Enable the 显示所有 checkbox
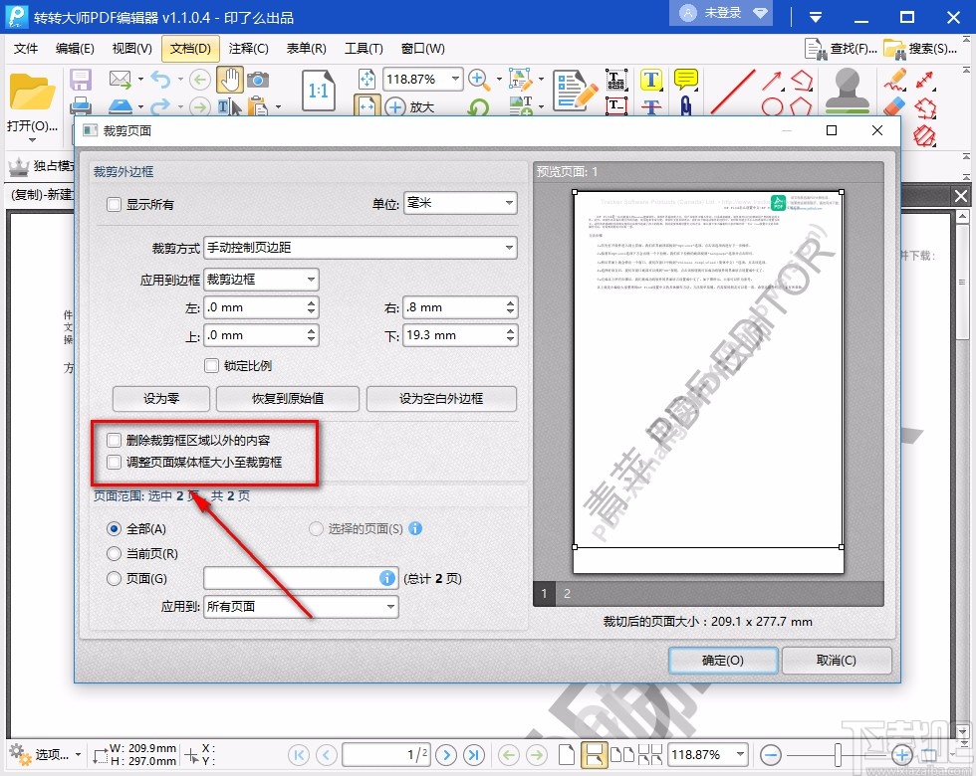This screenshot has width=976, height=776. coord(114,204)
